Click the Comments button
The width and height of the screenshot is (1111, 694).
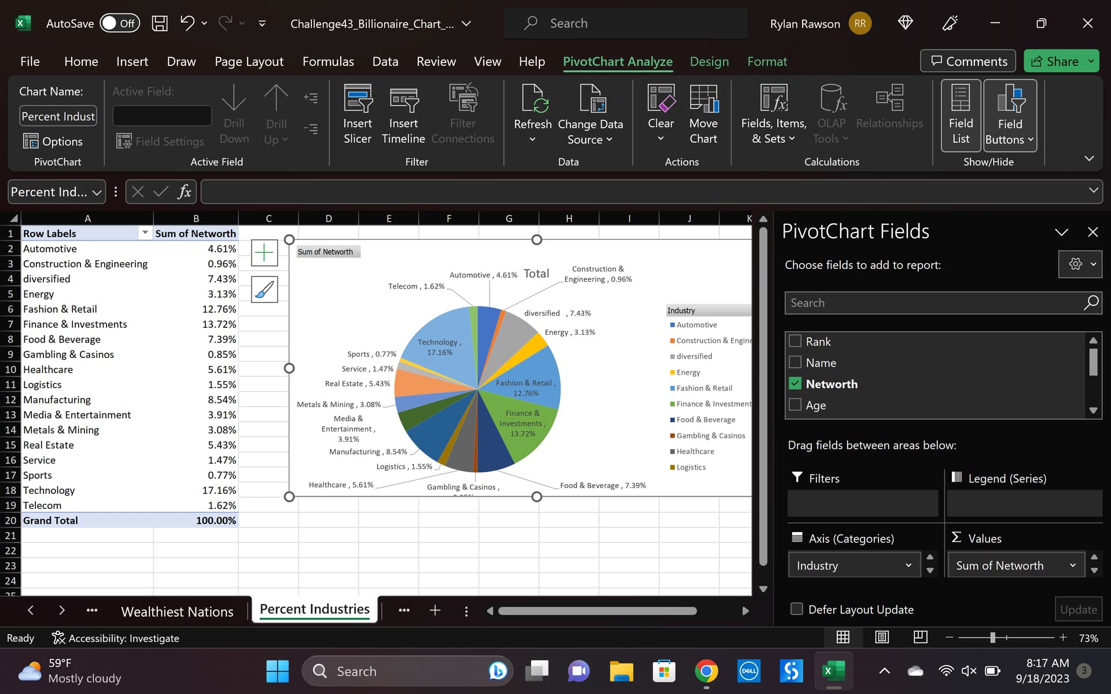tap(968, 61)
